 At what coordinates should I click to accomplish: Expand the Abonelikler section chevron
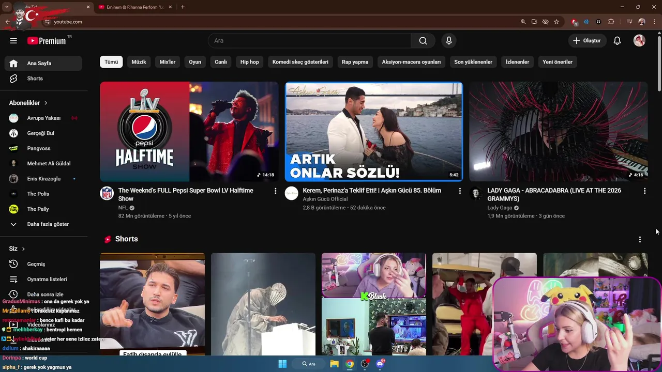point(46,103)
